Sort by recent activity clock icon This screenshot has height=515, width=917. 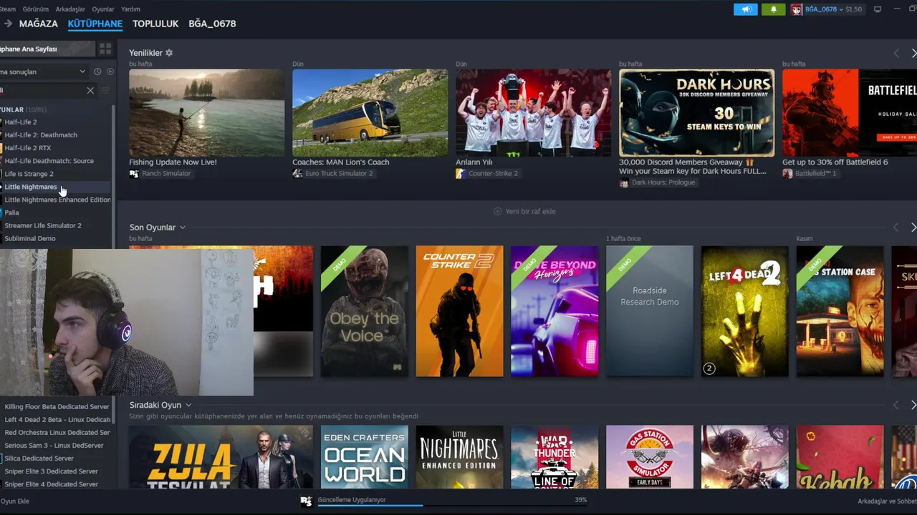coord(97,72)
